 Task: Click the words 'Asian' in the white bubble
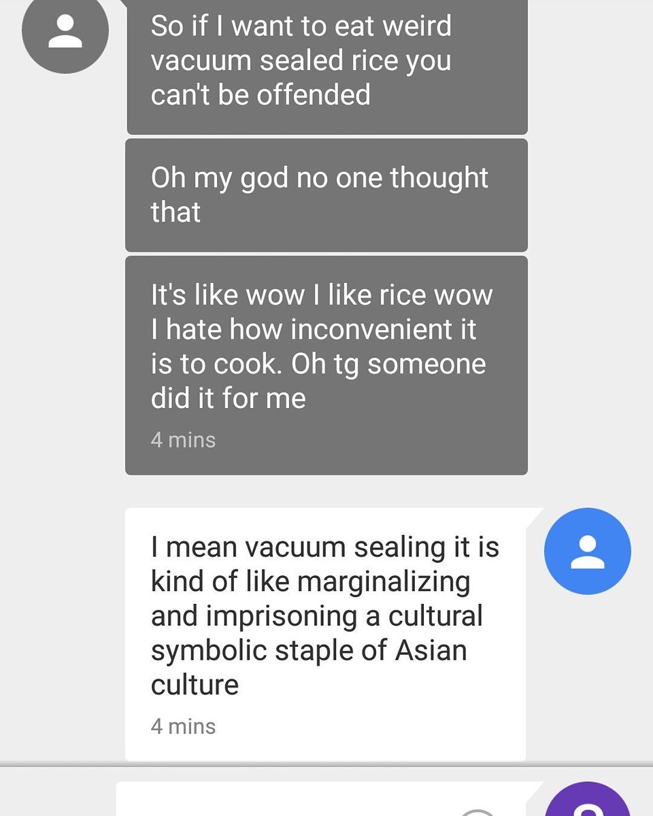pos(431,650)
